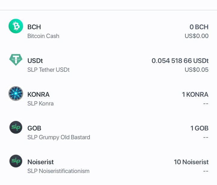Tap the Bitcoin Cash logo icon
The height and width of the screenshot is (185, 217).
coord(16,26)
